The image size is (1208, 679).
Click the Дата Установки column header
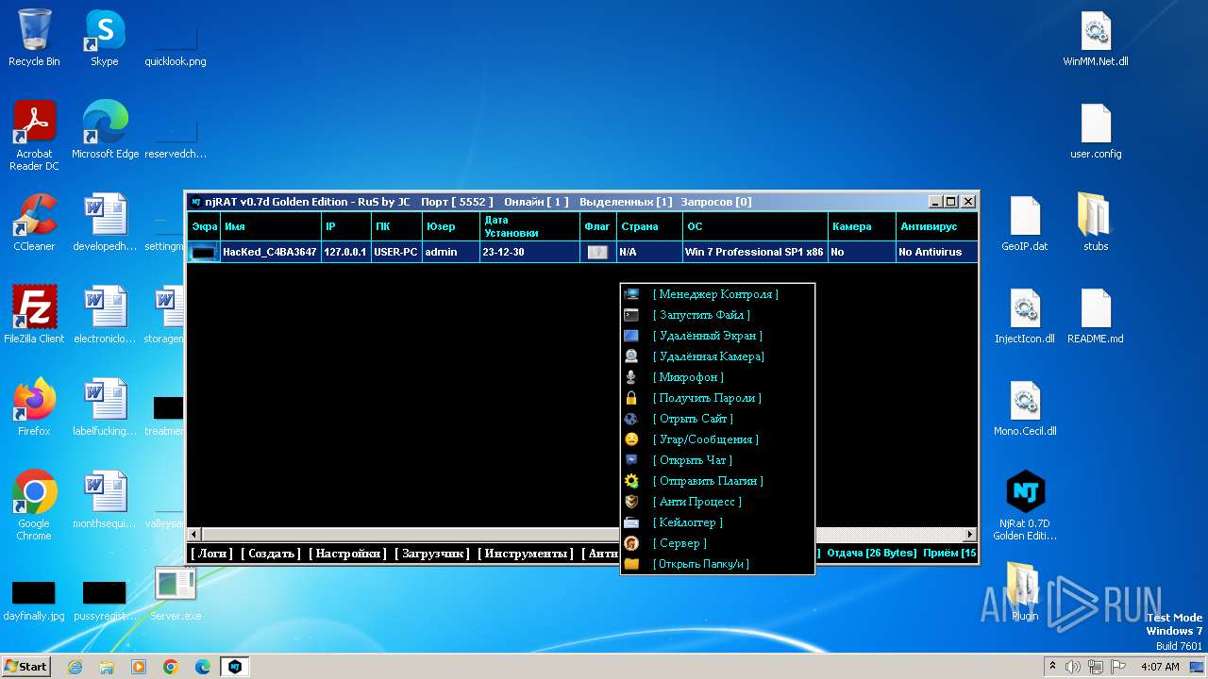coord(529,226)
